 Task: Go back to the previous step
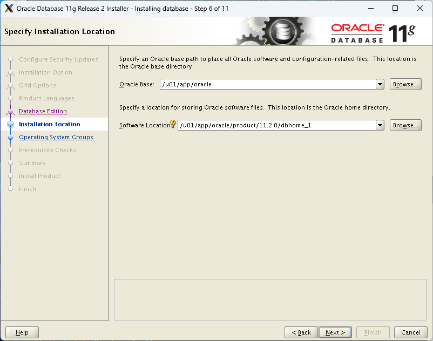301,332
